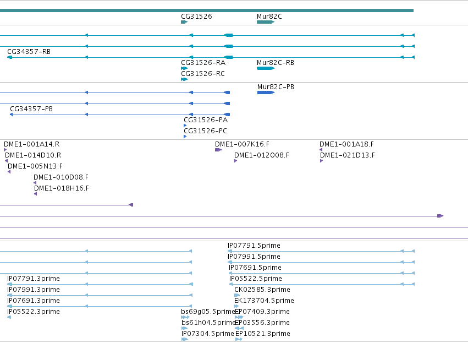Click the IP05522.3prime EST label
The height and width of the screenshot is (342, 468).
(34, 312)
